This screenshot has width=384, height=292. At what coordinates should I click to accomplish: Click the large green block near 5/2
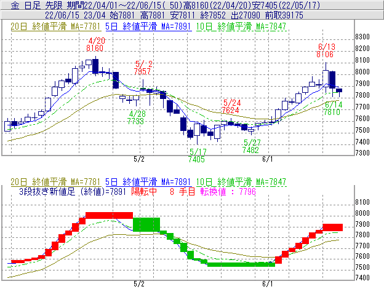click(146, 224)
